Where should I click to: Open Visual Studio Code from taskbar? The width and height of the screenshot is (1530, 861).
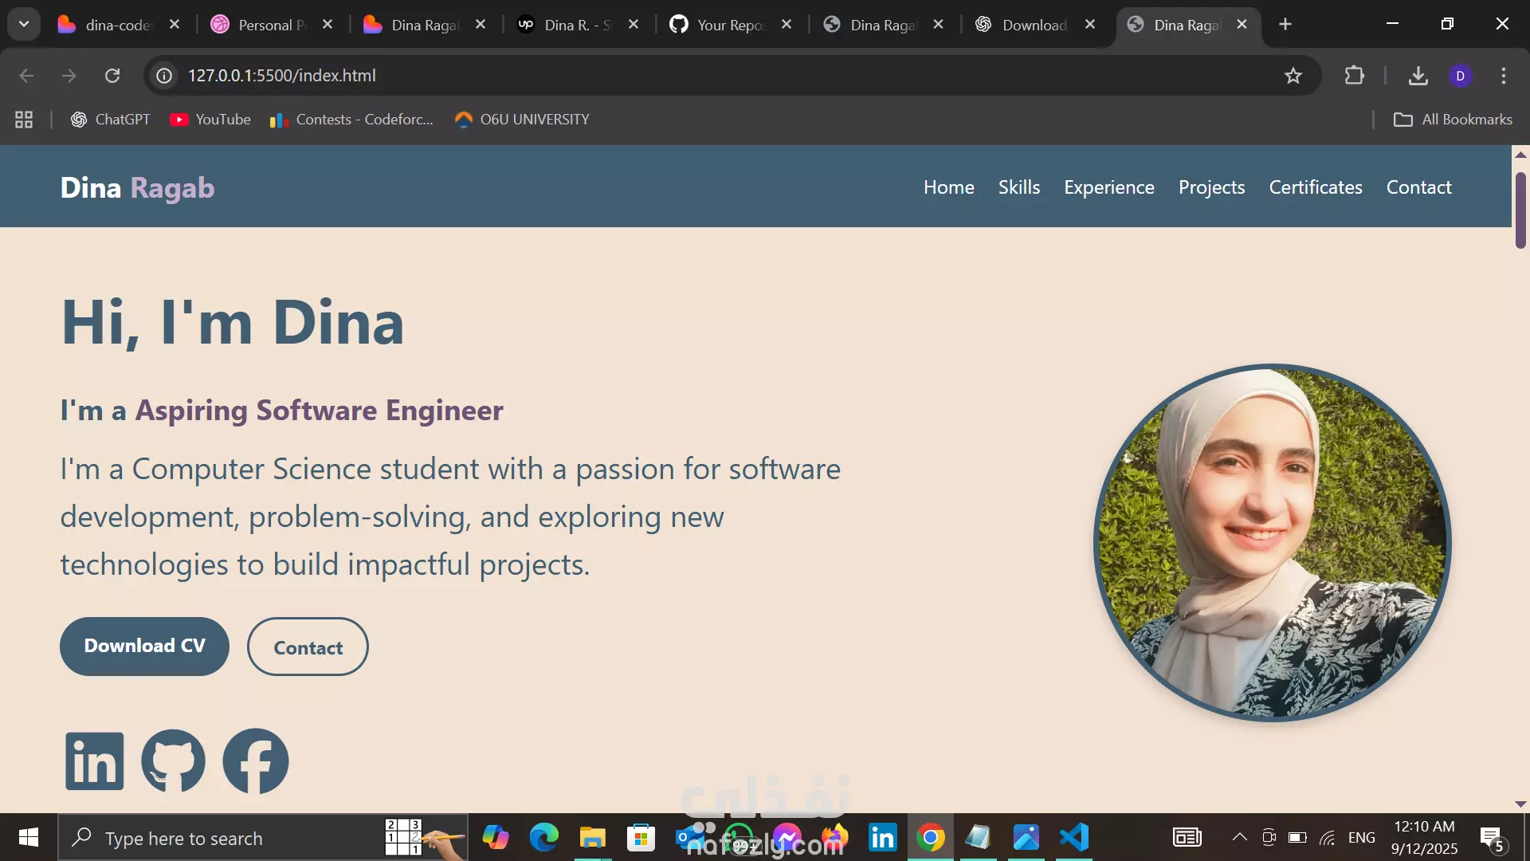[x=1074, y=838]
